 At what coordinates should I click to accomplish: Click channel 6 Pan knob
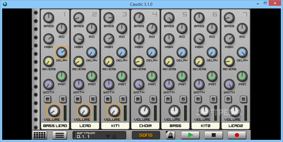(x=212, y=76)
